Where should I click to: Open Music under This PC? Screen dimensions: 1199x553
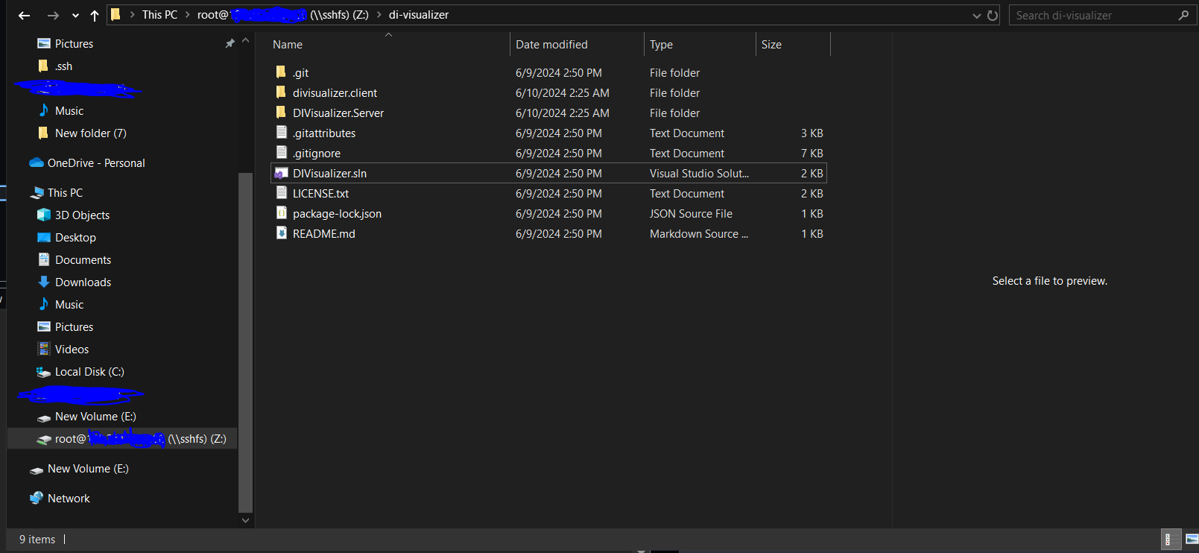click(x=69, y=305)
